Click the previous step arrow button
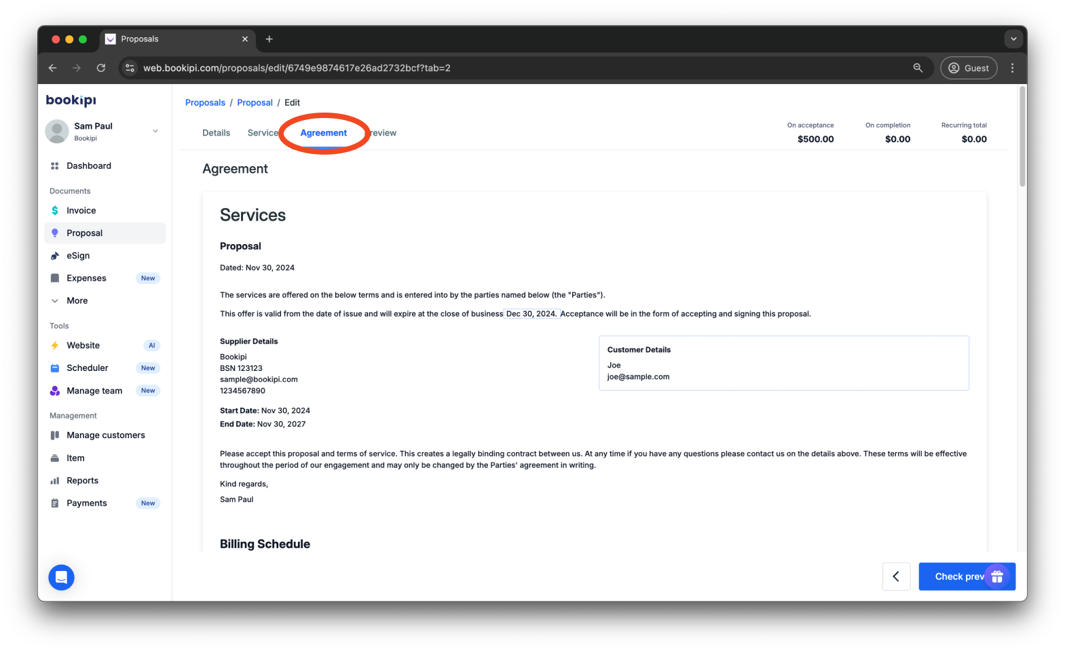The width and height of the screenshot is (1065, 651). coord(896,576)
